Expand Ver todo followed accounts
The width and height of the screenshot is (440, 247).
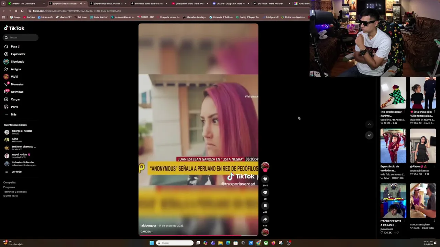[x=13, y=172]
